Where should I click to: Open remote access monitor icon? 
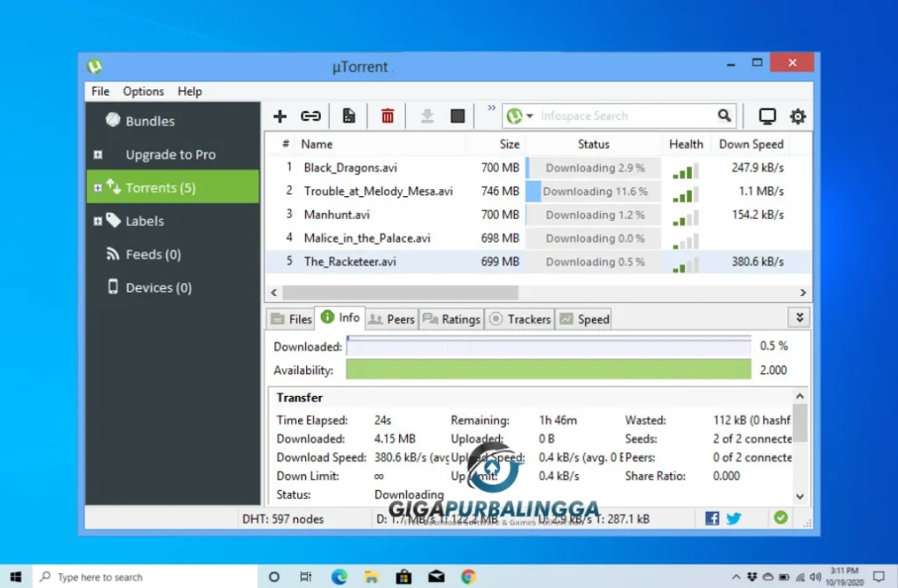click(x=766, y=115)
